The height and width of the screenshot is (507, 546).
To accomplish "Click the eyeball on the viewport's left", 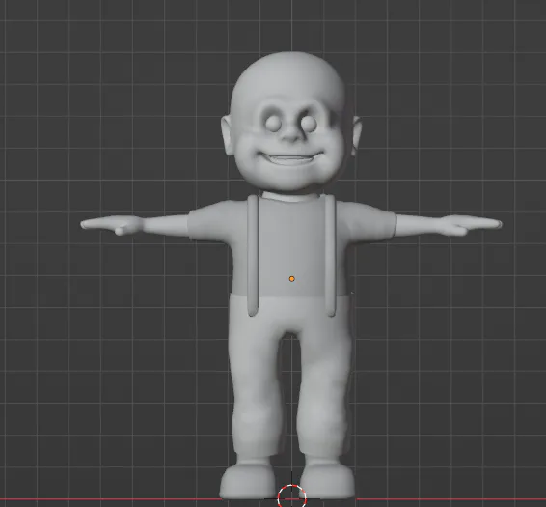I will click(273, 124).
